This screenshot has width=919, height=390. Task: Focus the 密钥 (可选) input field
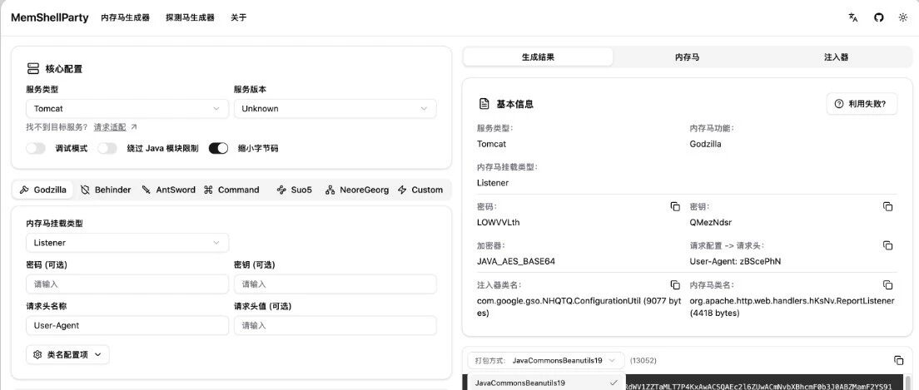pos(335,284)
